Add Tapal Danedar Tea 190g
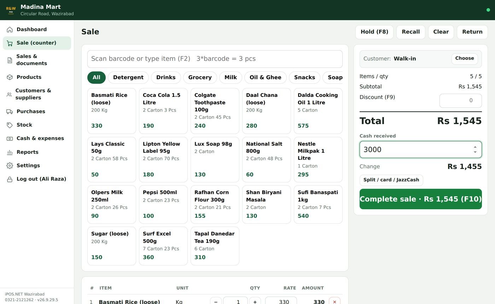 point(215,246)
